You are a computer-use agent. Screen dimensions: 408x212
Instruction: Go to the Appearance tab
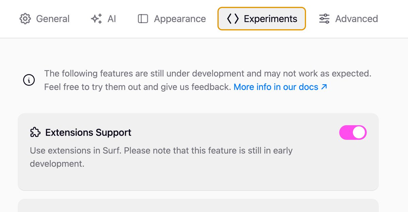[172, 19]
